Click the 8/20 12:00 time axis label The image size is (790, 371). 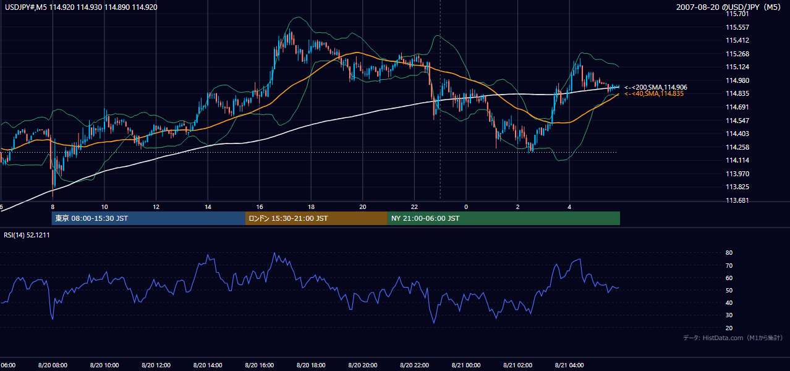pos(156,365)
